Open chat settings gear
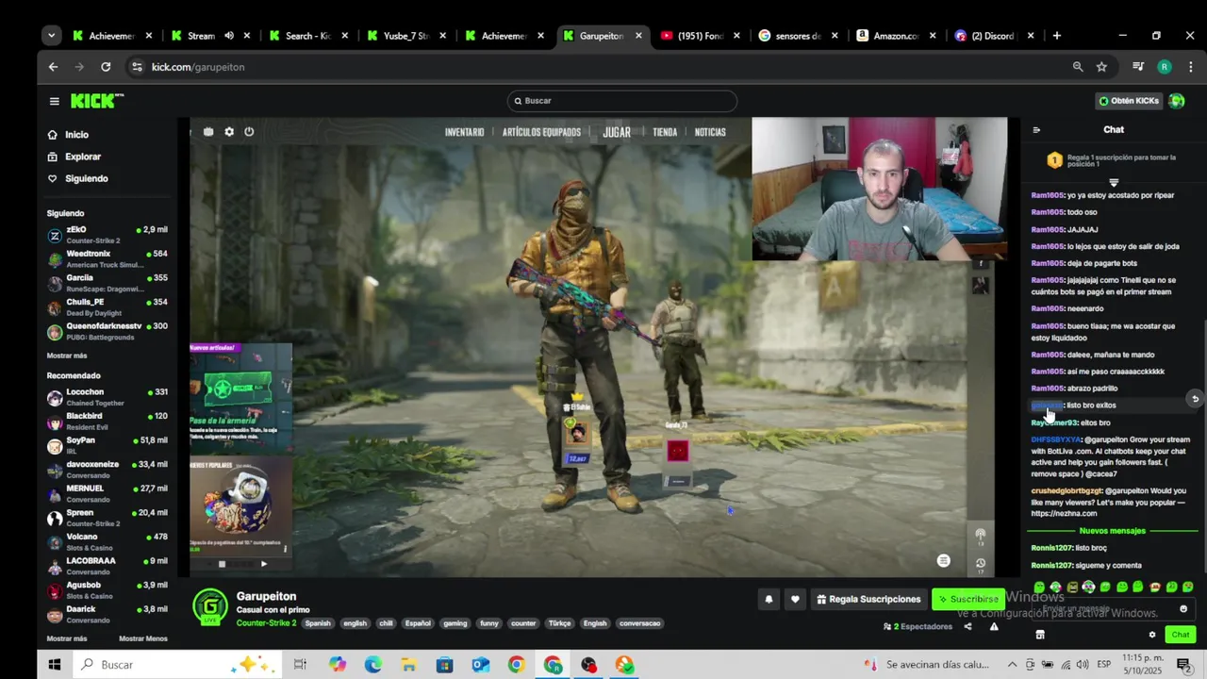Screen dimensions: 1207x679 1151,635
